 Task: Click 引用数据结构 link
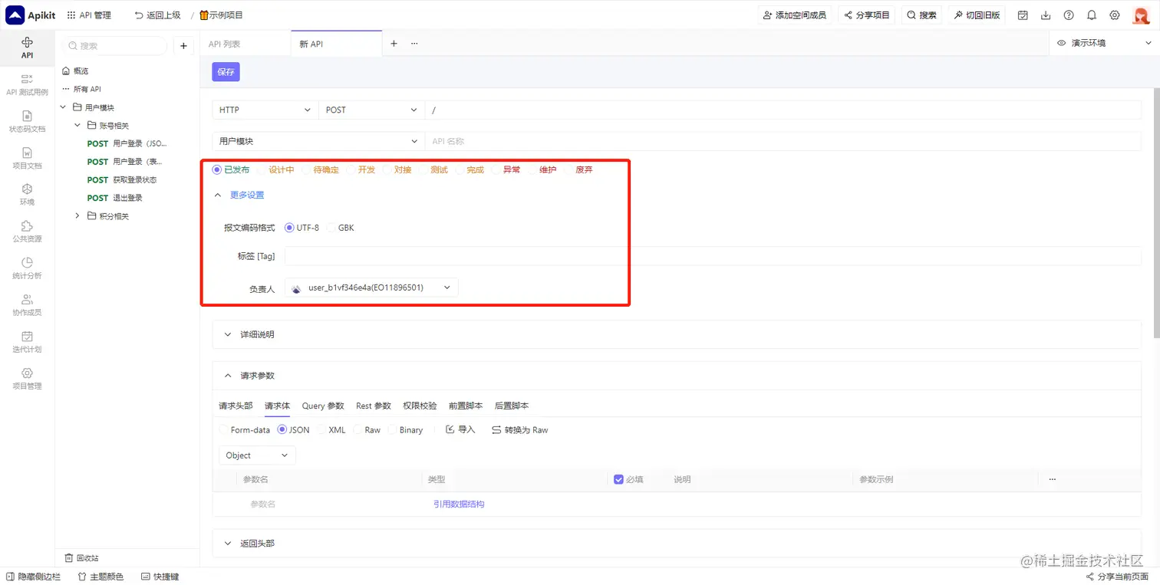459,504
